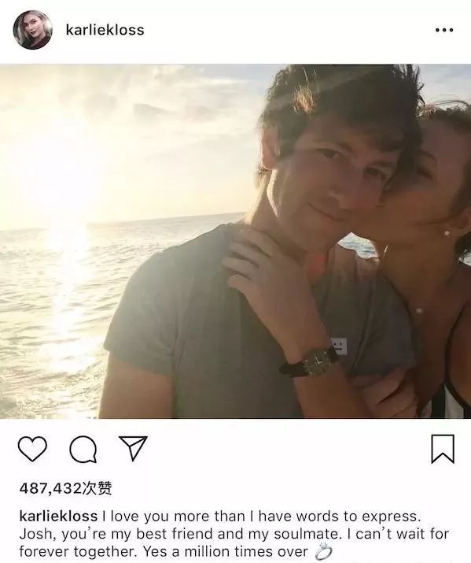Tap the square logo on grey t-shirt
This screenshot has width=471, height=563.
tap(339, 346)
